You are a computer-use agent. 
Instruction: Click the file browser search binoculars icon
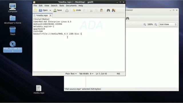click(128, 18)
